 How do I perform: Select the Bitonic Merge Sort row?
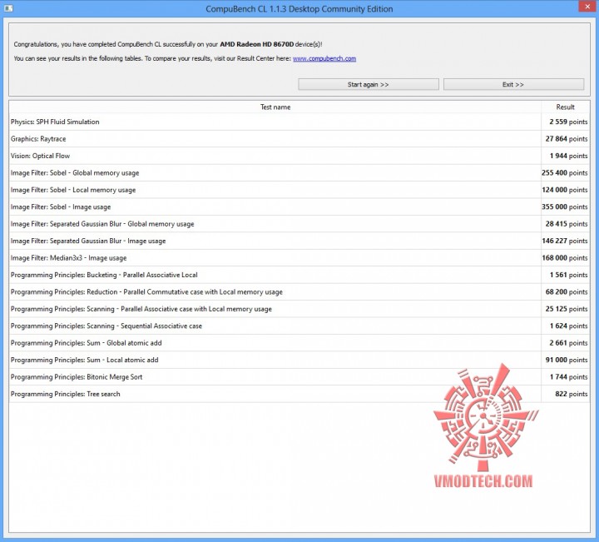coord(299,377)
